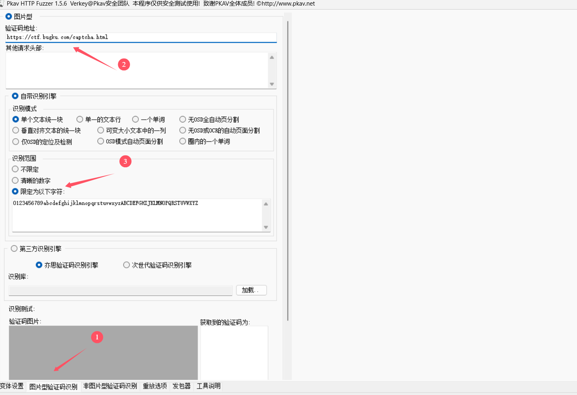Screen dimensions: 577x395
Task: Click the allowed characters text box
Action: tap(137, 215)
